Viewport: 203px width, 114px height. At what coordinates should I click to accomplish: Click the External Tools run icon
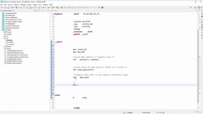57,8
